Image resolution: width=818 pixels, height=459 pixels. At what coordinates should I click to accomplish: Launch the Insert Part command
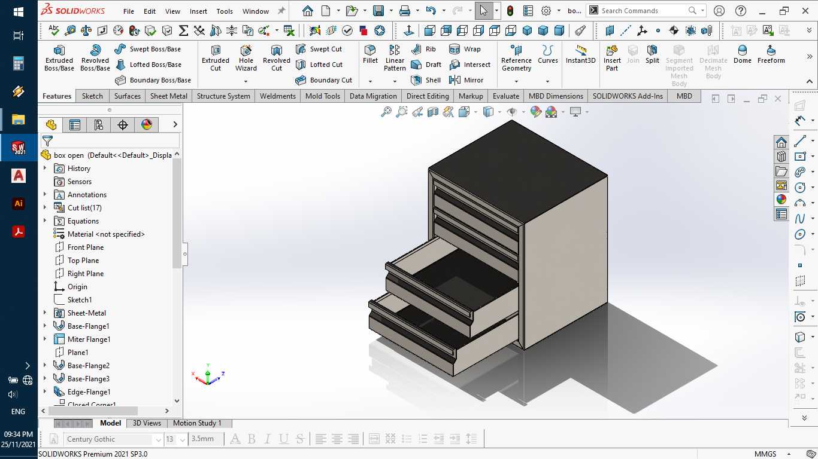[612, 57]
